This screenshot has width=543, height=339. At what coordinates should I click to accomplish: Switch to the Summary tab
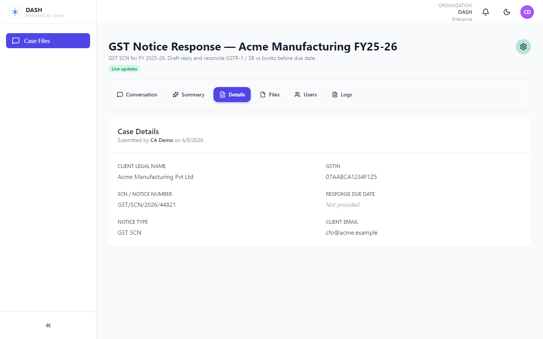click(x=189, y=95)
